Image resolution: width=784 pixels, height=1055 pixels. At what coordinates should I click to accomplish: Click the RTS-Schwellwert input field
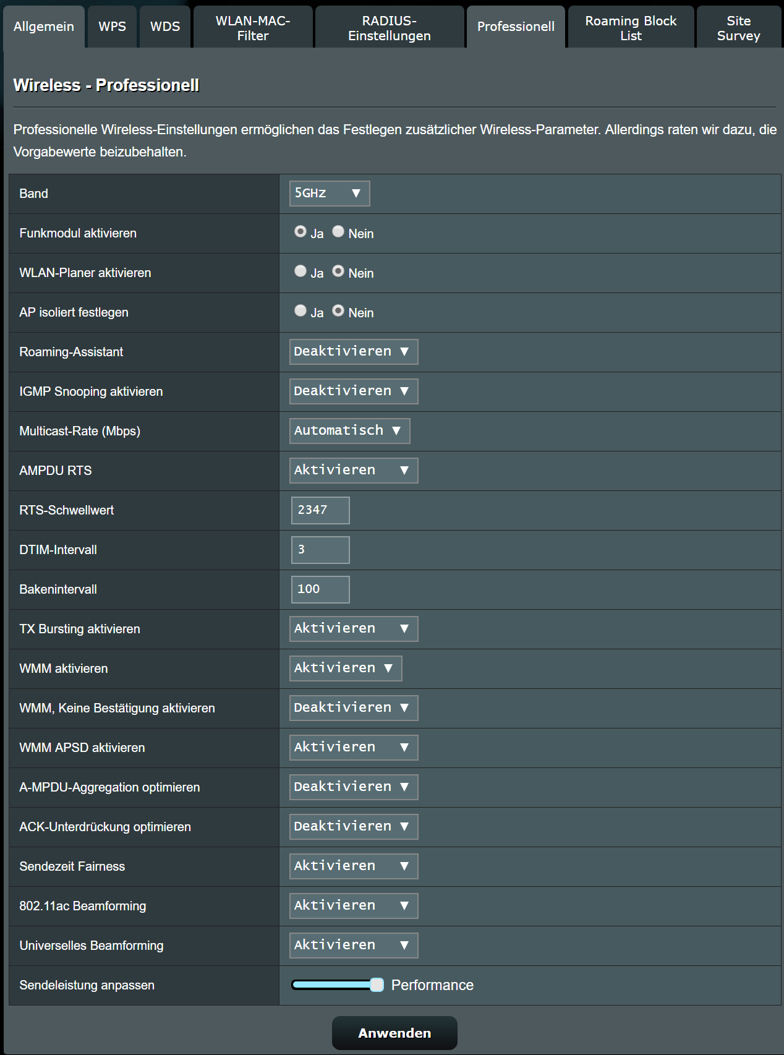320,510
